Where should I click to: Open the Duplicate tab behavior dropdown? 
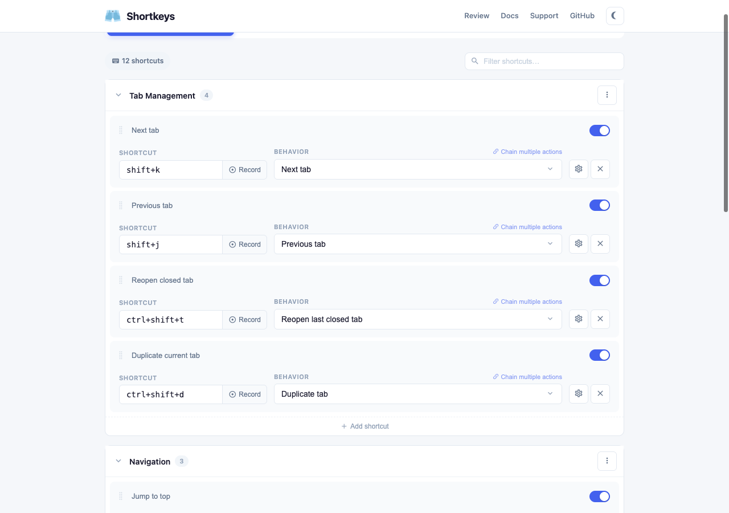417,393
